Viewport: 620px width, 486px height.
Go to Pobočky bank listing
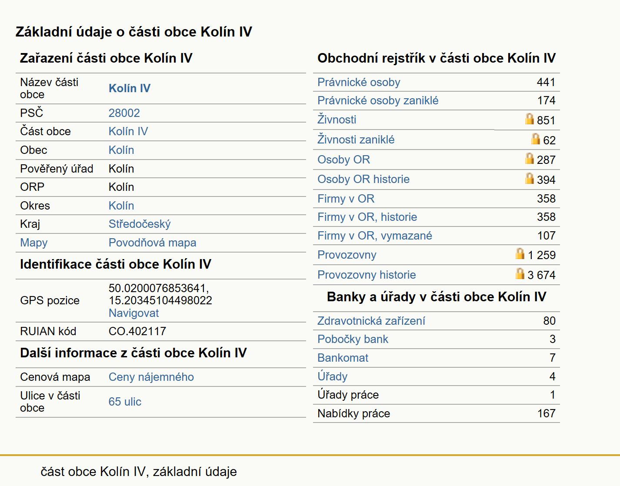coord(353,339)
